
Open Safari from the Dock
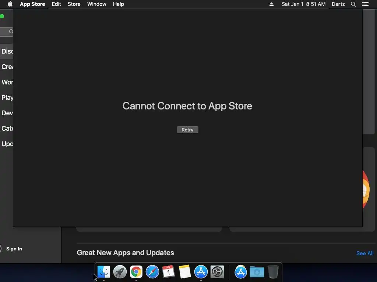point(152,272)
